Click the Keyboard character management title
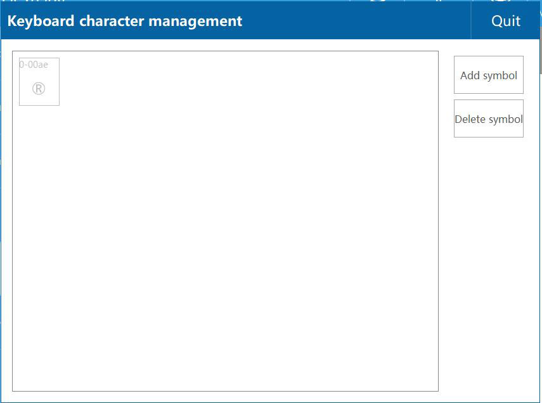Image resolution: width=542 pixels, height=403 pixels. click(125, 21)
